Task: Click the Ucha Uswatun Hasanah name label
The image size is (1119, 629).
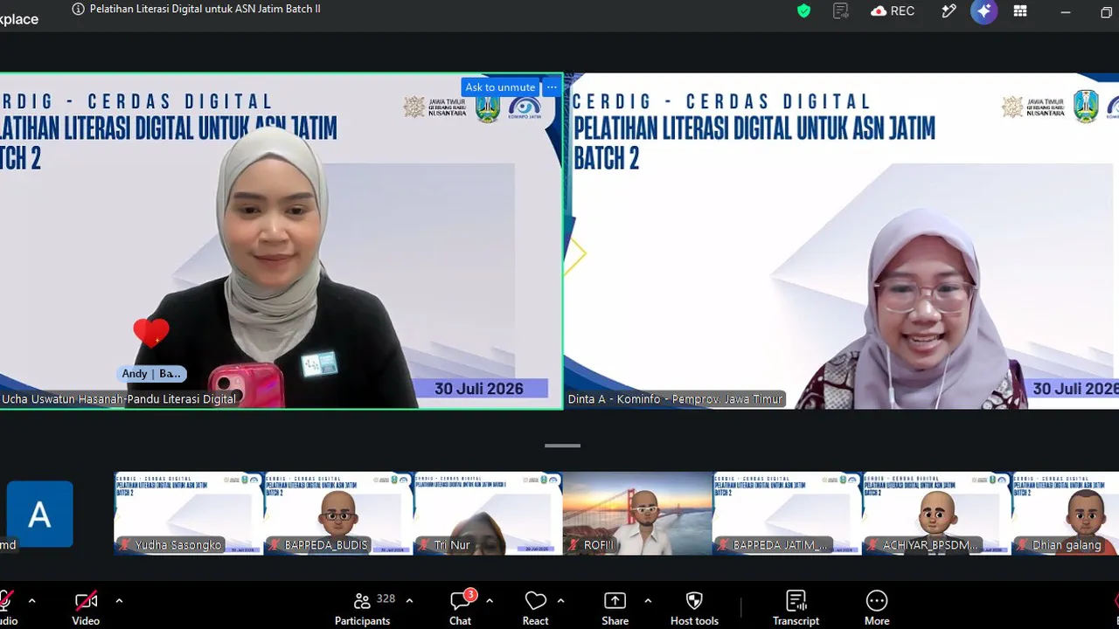Action: click(x=119, y=399)
